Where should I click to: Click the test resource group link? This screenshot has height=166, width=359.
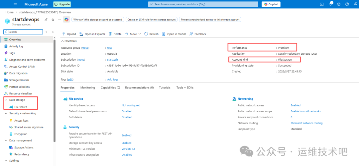pos(109,48)
